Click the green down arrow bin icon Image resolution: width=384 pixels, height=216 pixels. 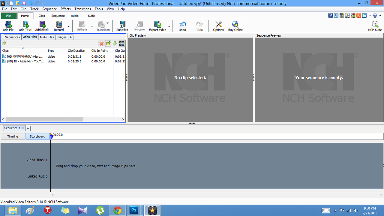(115, 43)
